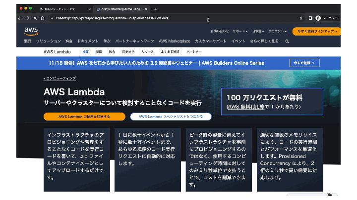Screen dimensions: 357x200
Task: Open the イベント menu
Action: [238, 41]
